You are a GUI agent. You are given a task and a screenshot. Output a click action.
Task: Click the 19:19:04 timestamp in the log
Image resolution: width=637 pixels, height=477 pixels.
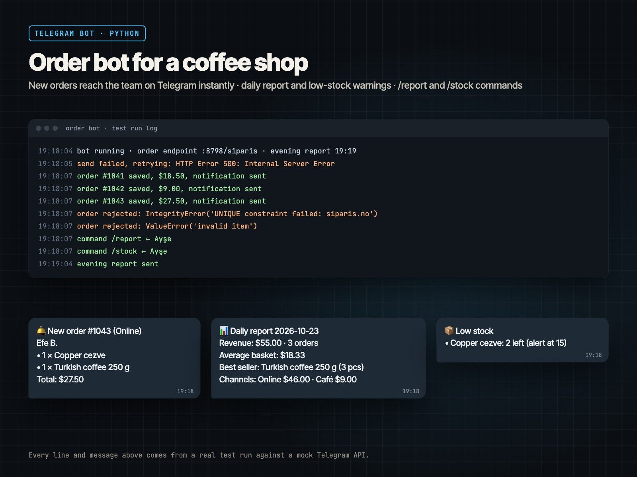tap(55, 264)
